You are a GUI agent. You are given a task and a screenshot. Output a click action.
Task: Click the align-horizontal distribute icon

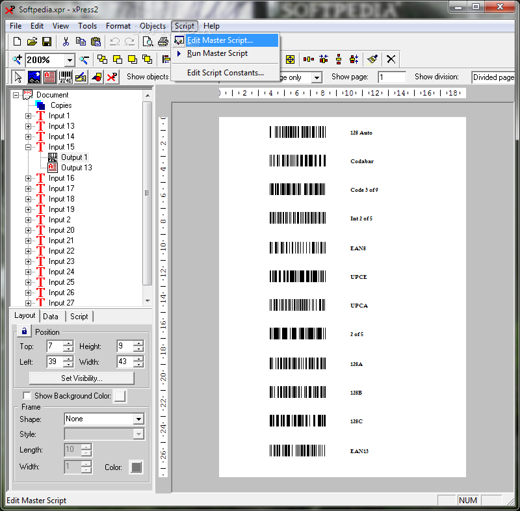click(x=308, y=59)
